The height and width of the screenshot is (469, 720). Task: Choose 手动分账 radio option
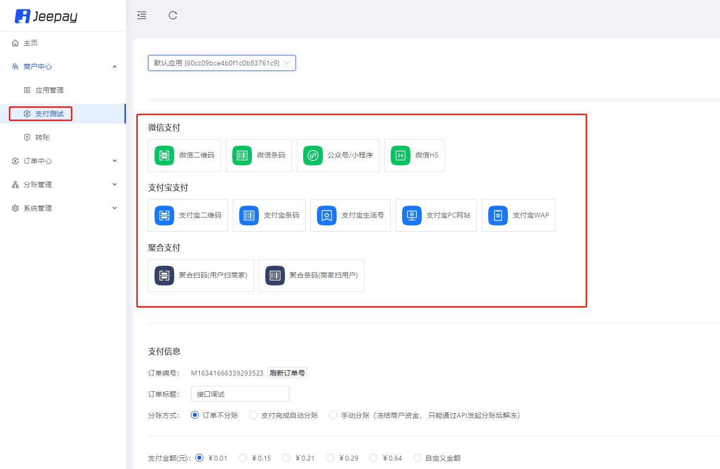333,415
